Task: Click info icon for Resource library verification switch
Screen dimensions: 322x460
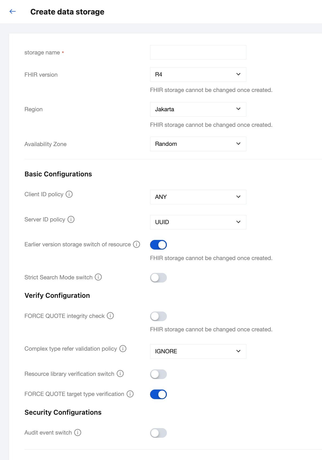Action: click(120, 373)
